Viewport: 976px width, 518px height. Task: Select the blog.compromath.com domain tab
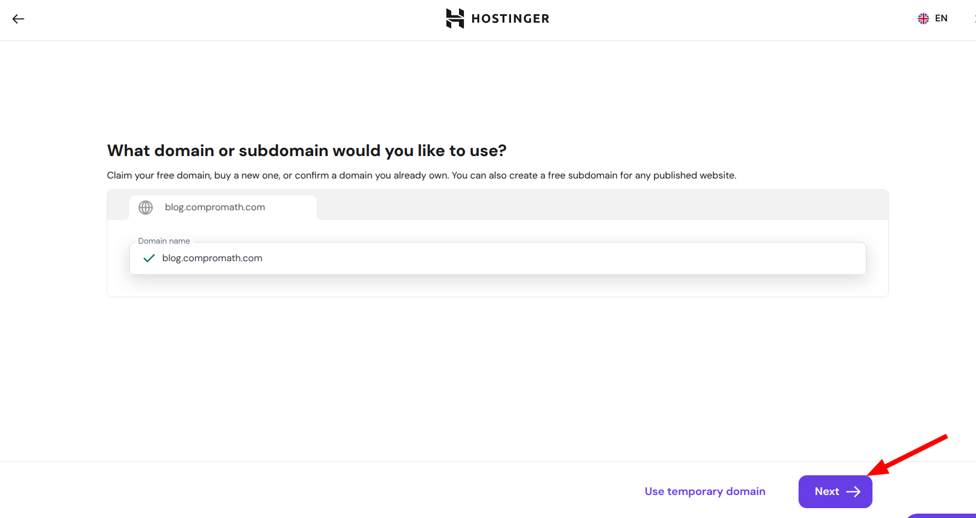click(x=223, y=208)
